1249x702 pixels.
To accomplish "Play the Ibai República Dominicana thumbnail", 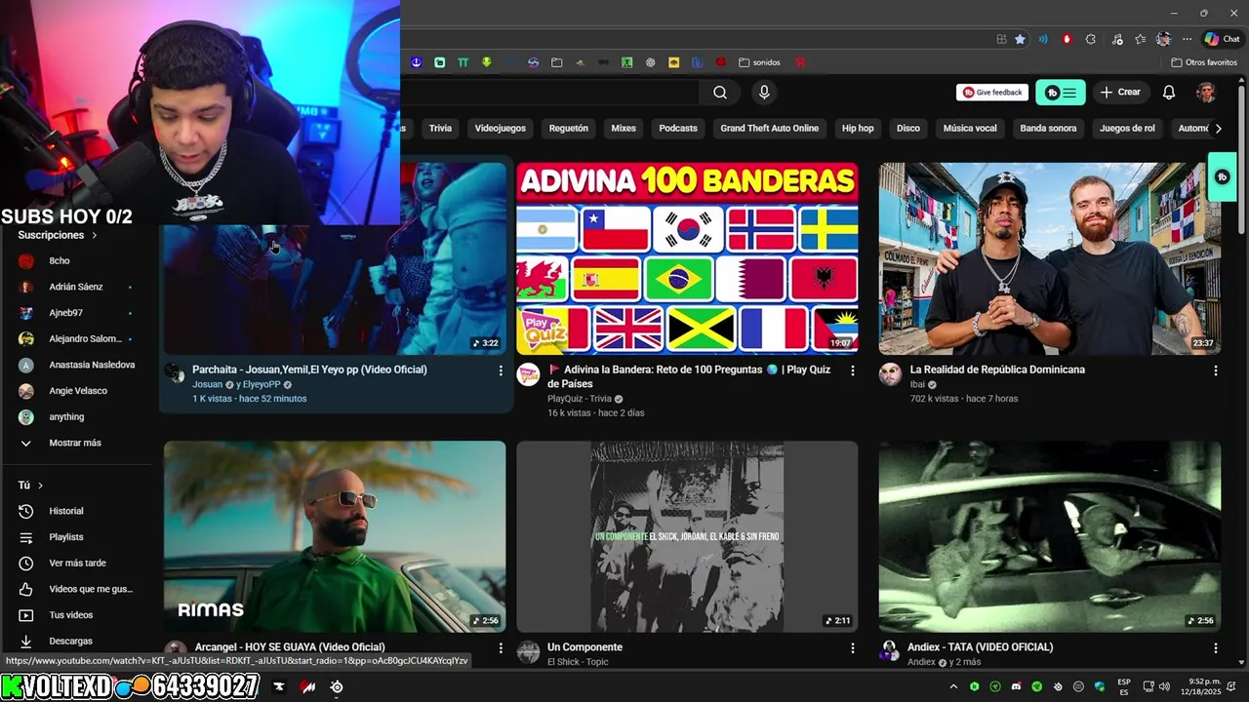I will click(1049, 258).
